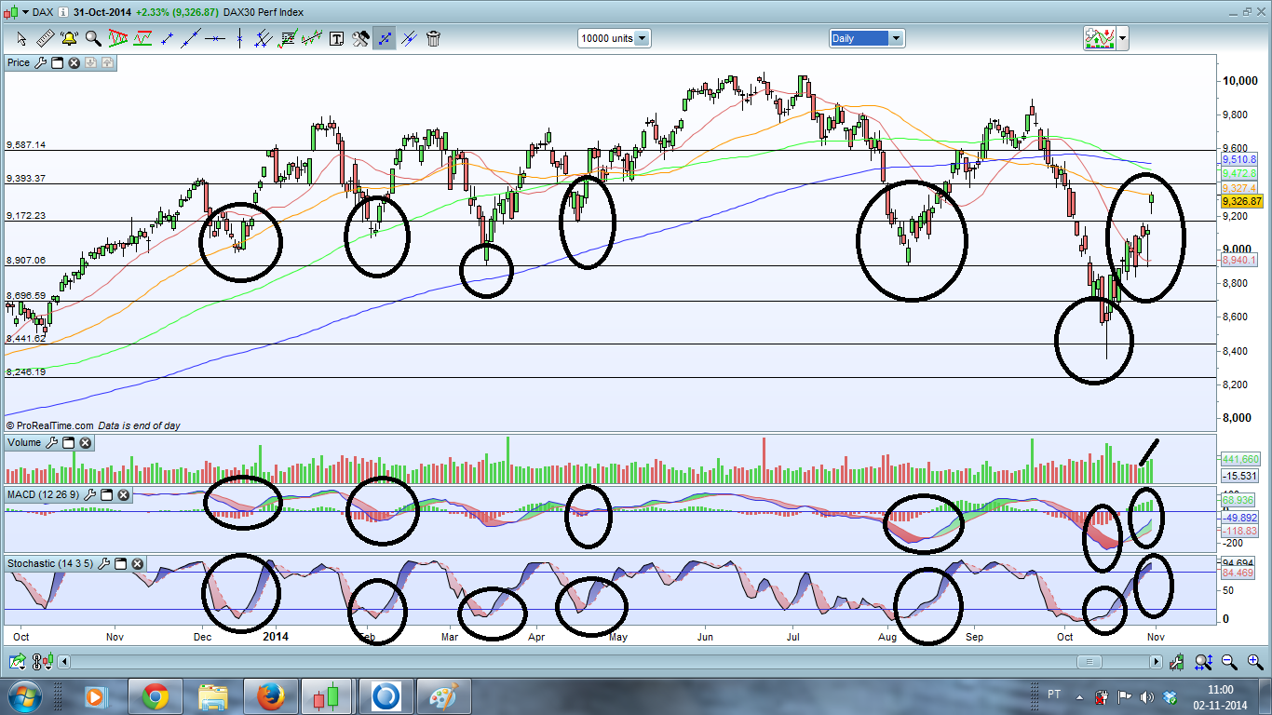The width and height of the screenshot is (1272, 715).
Task: Zoom in using the plus magnifier
Action: tap(1254, 662)
